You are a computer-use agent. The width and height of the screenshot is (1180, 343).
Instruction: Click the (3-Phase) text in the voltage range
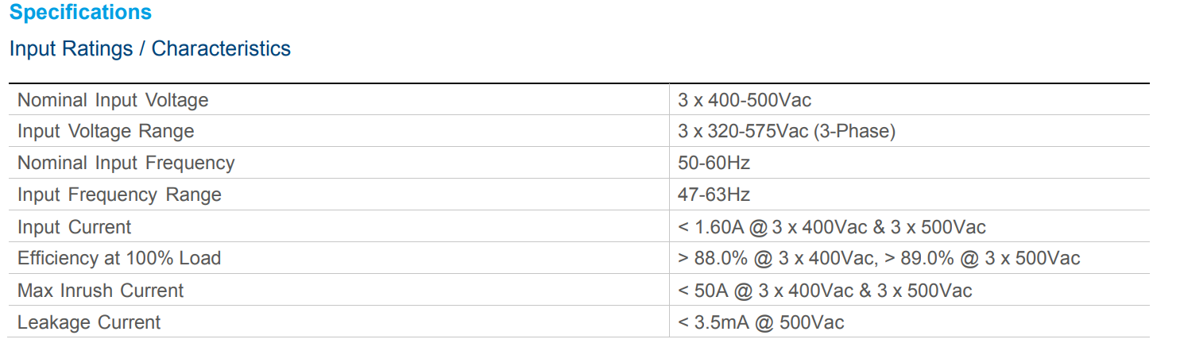[x=854, y=131]
